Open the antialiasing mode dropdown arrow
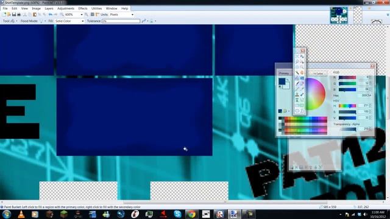 click(147, 21)
